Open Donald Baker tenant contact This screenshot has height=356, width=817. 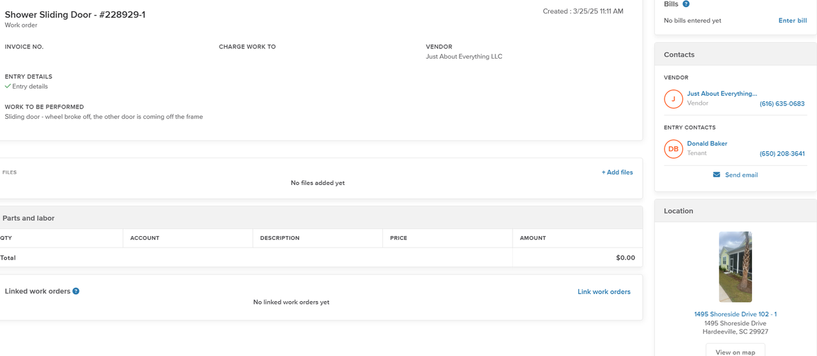[x=707, y=144]
